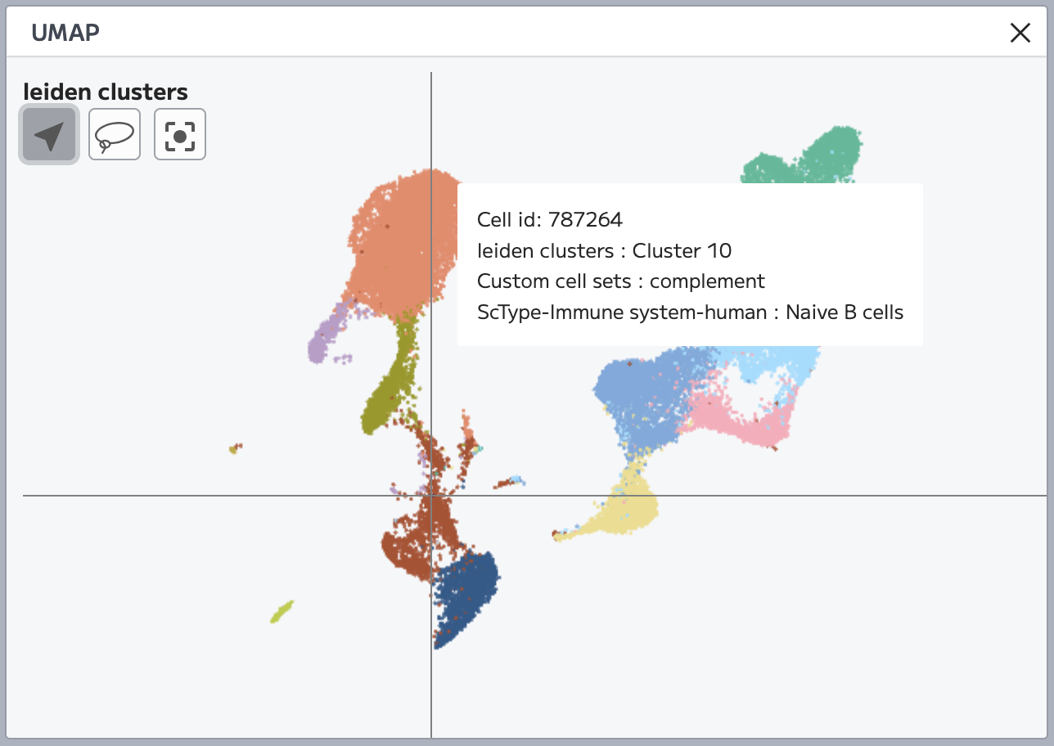Click the small lime-green streak cluster

(282, 611)
